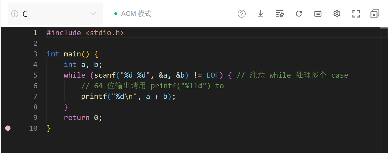Viewport: 388px width, 153px height.
Task: Open the keyboard shortcuts icon
Action: [x=318, y=14]
